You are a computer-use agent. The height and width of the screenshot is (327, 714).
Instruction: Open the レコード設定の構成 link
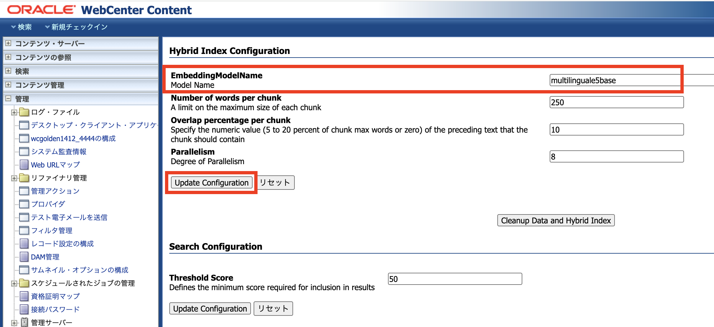coord(63,244)
